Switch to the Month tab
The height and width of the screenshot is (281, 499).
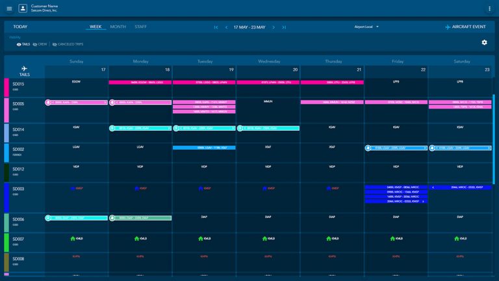tap(118, 27)
